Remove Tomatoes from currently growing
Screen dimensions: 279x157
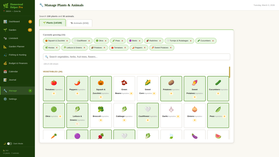coord(125,48)
